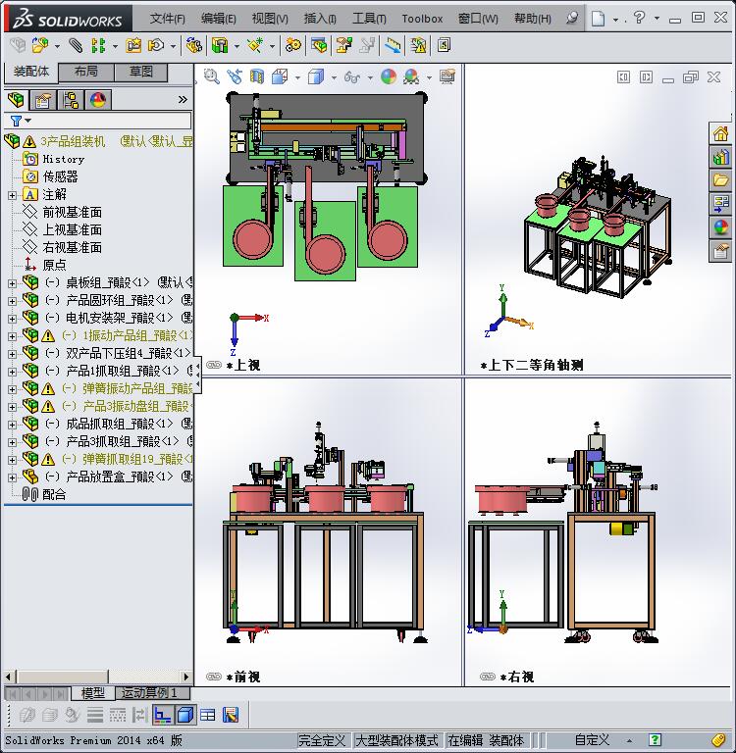
Task: Open the File Explorer folder task pane icon
Action: click(720, 180)
